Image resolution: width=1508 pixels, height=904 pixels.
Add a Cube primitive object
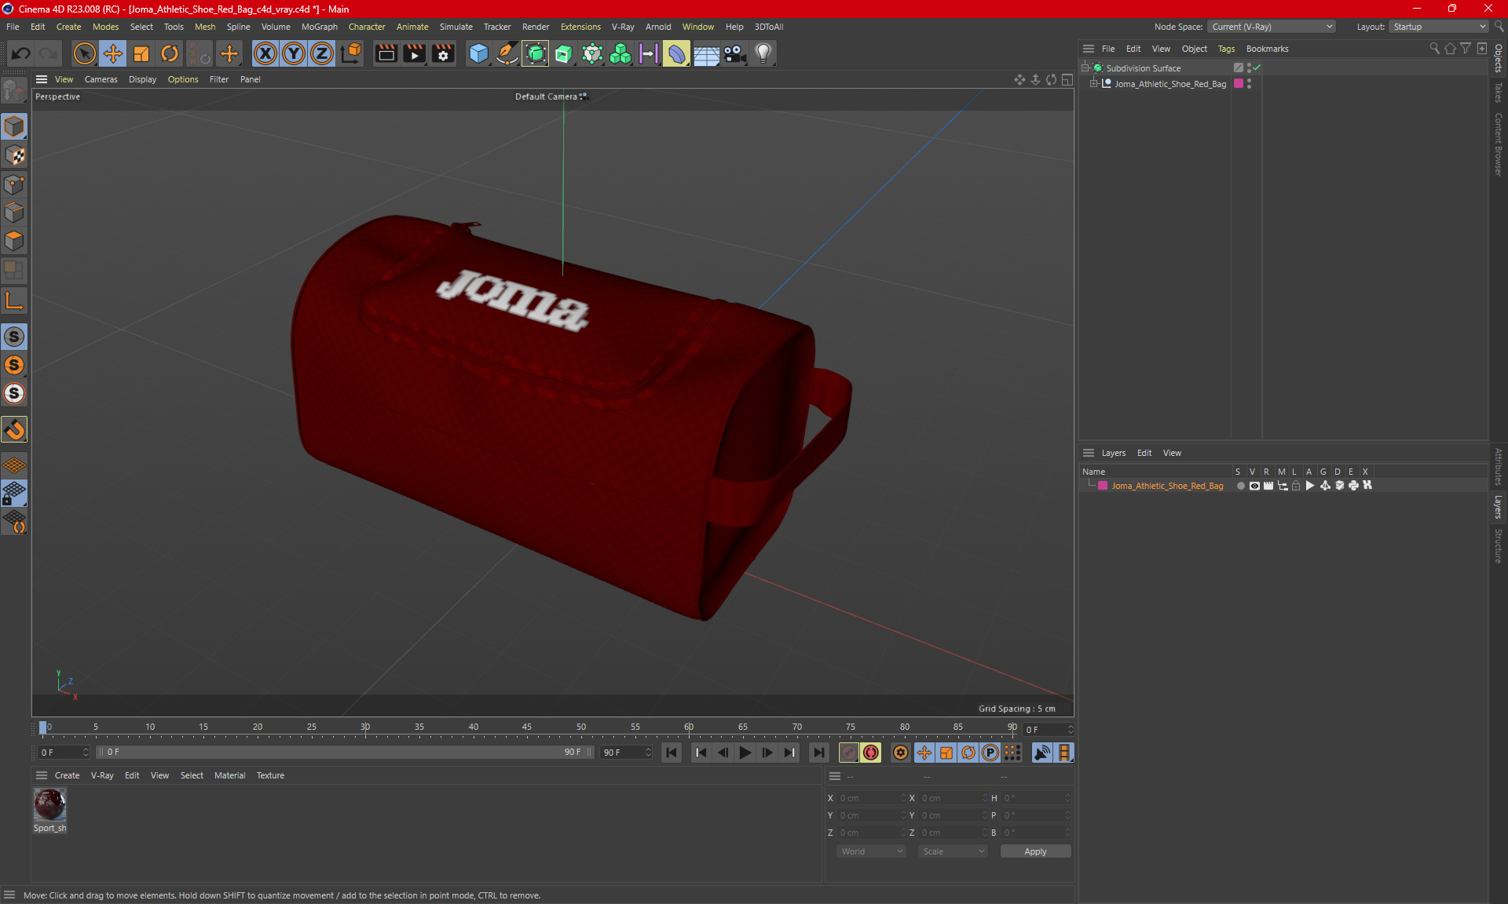tap(478, 53)
